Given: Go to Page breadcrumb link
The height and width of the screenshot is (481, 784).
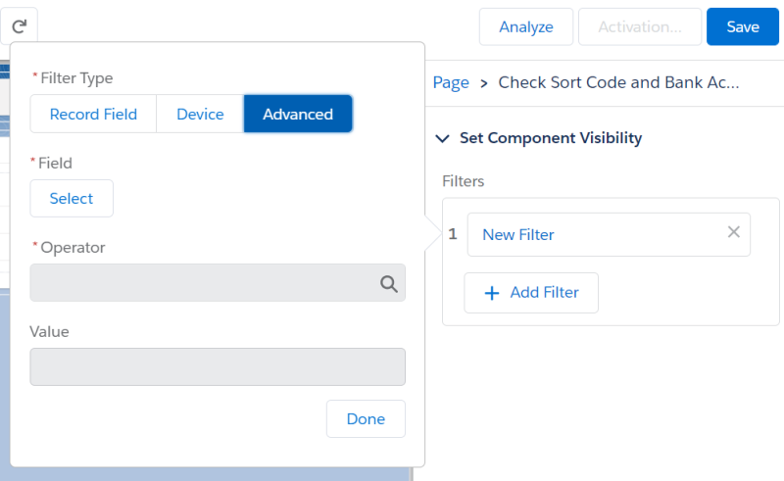Looking at the screenshot, I should coord(451,82).
